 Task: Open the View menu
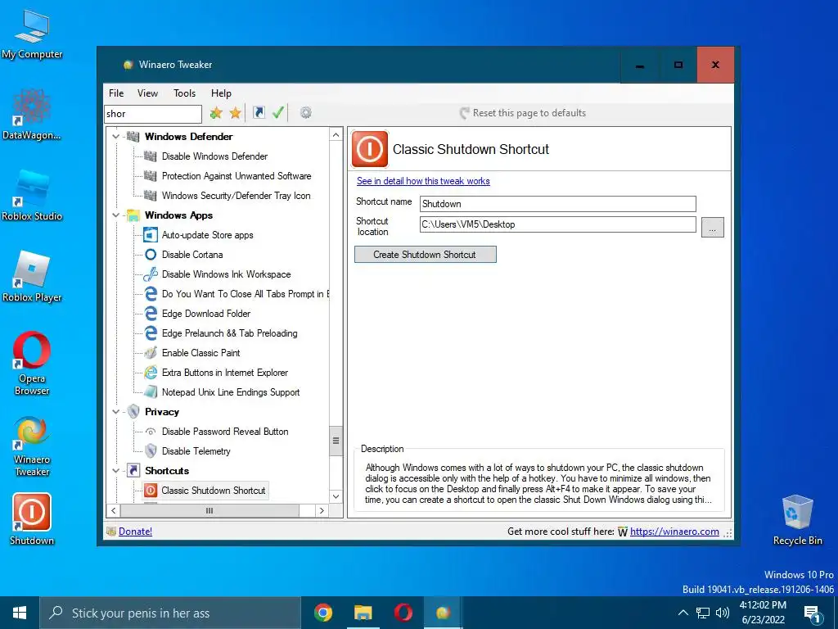pos(147,93)
